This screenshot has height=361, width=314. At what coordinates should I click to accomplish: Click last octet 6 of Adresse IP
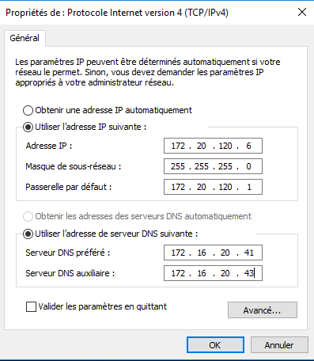(248, 146)
